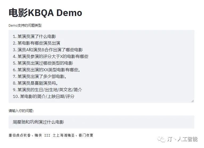Click line 6 about XX类型电影有哪些
The height and width of the screenshot is (148, 204).
click(x=47, y=70)
